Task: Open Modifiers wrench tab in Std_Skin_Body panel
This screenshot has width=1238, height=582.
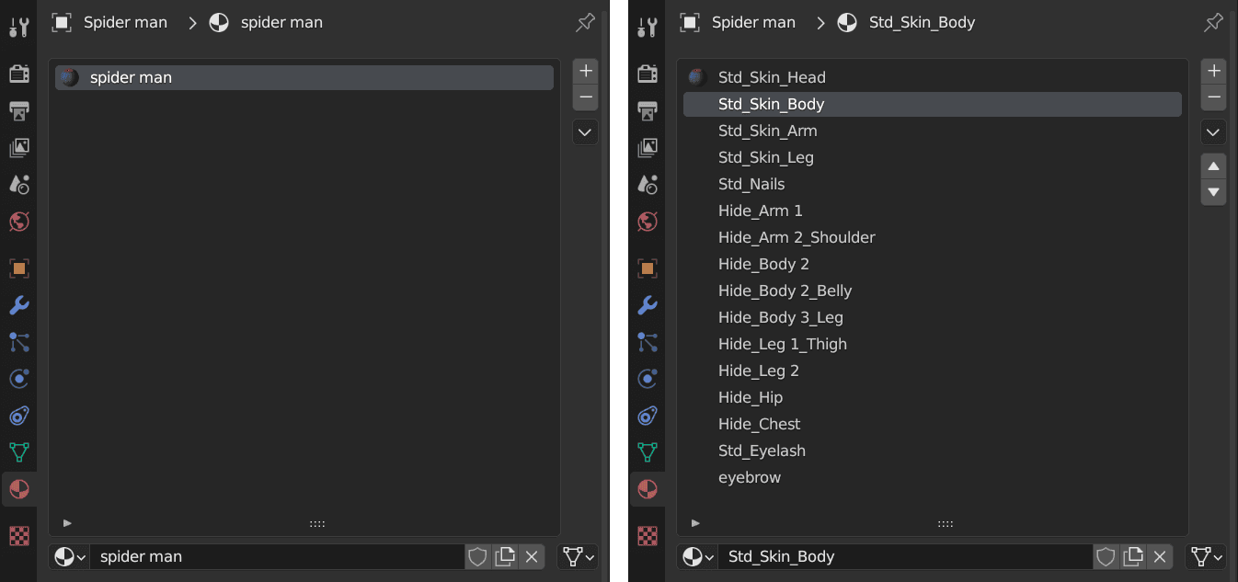Action: pyautogui.click(x=648, y=305)
